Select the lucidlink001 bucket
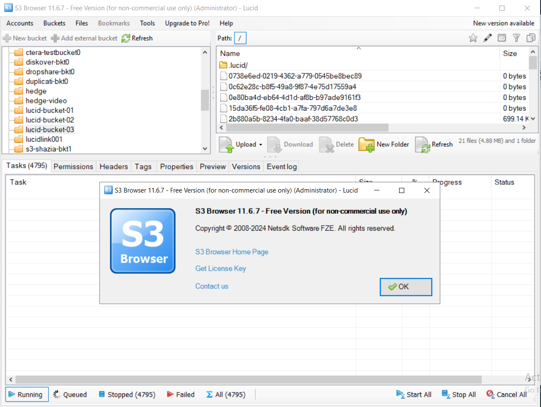Viewport: 541px width, 407px height. click(44, 139)
